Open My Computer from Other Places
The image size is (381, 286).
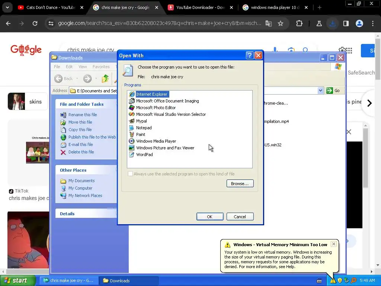click(x=80, y=188)
